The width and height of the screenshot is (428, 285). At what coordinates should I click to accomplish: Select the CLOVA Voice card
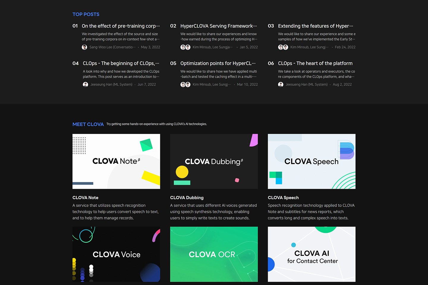[116, 254]
